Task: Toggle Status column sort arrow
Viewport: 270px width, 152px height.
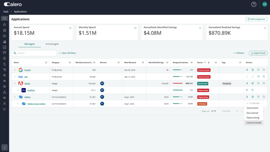Action: coord(209,62)
